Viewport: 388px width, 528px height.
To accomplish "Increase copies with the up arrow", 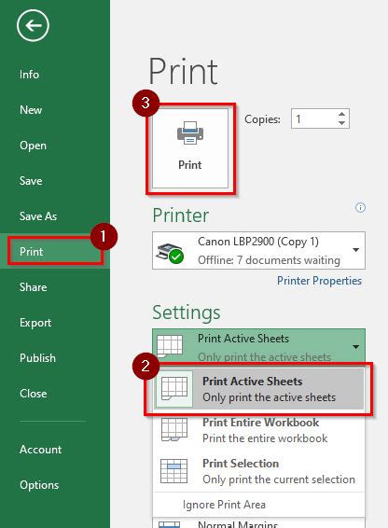I will click(341, 114).
